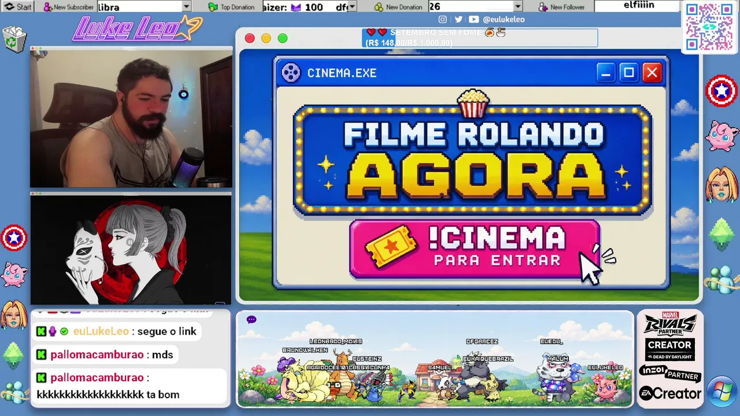Click the red dot on the outer window frame
The height and width of the screenshot is (416, 740).
[250, 38]
